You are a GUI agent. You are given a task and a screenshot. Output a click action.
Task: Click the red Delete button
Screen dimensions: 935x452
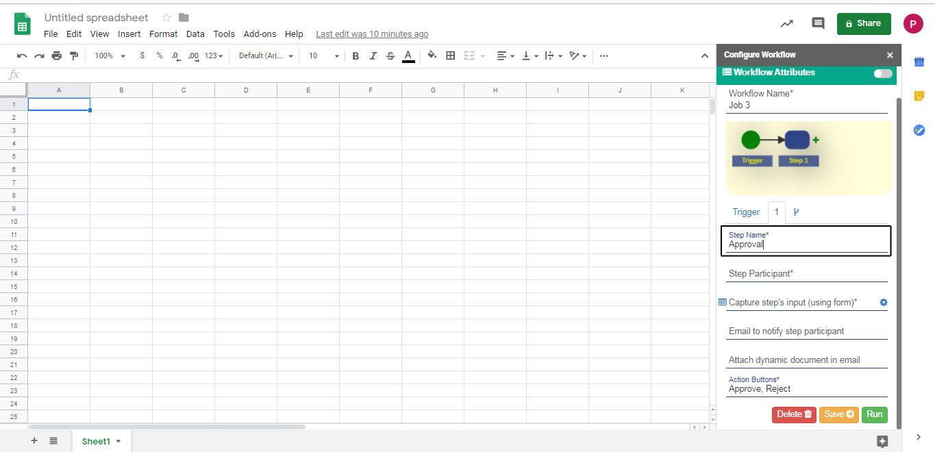794,414
